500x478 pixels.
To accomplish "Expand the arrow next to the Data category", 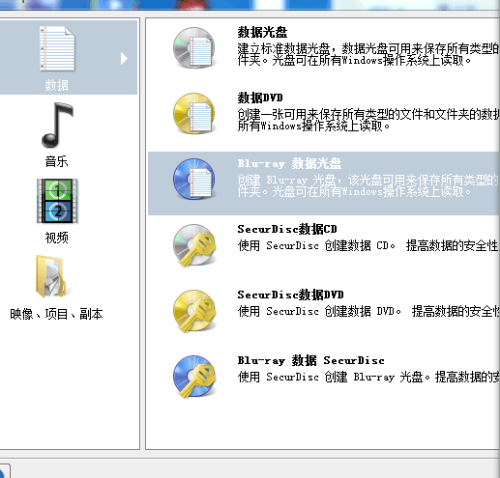I will coord(124,59).
